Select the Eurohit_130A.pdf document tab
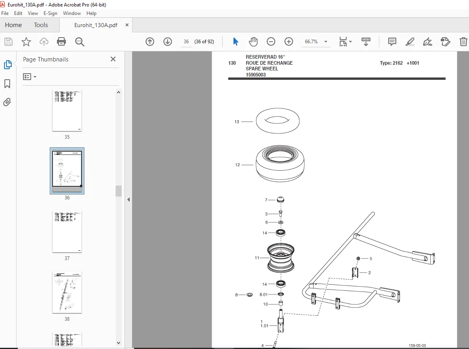This screenshot has width=469, height=349. pyautogui.click(x=96, y=25)
